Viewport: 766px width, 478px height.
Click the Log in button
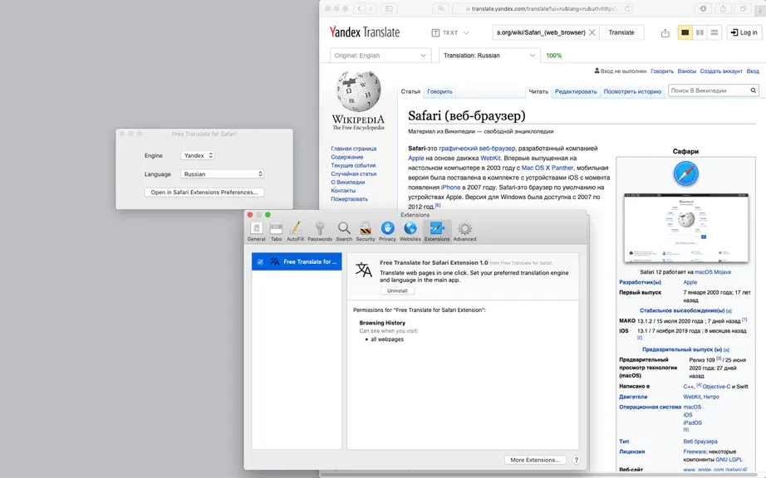click(x=744, y=32)
